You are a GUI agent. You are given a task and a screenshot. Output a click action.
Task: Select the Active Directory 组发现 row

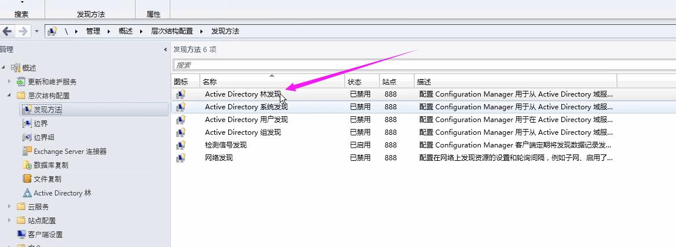[423, 132]
